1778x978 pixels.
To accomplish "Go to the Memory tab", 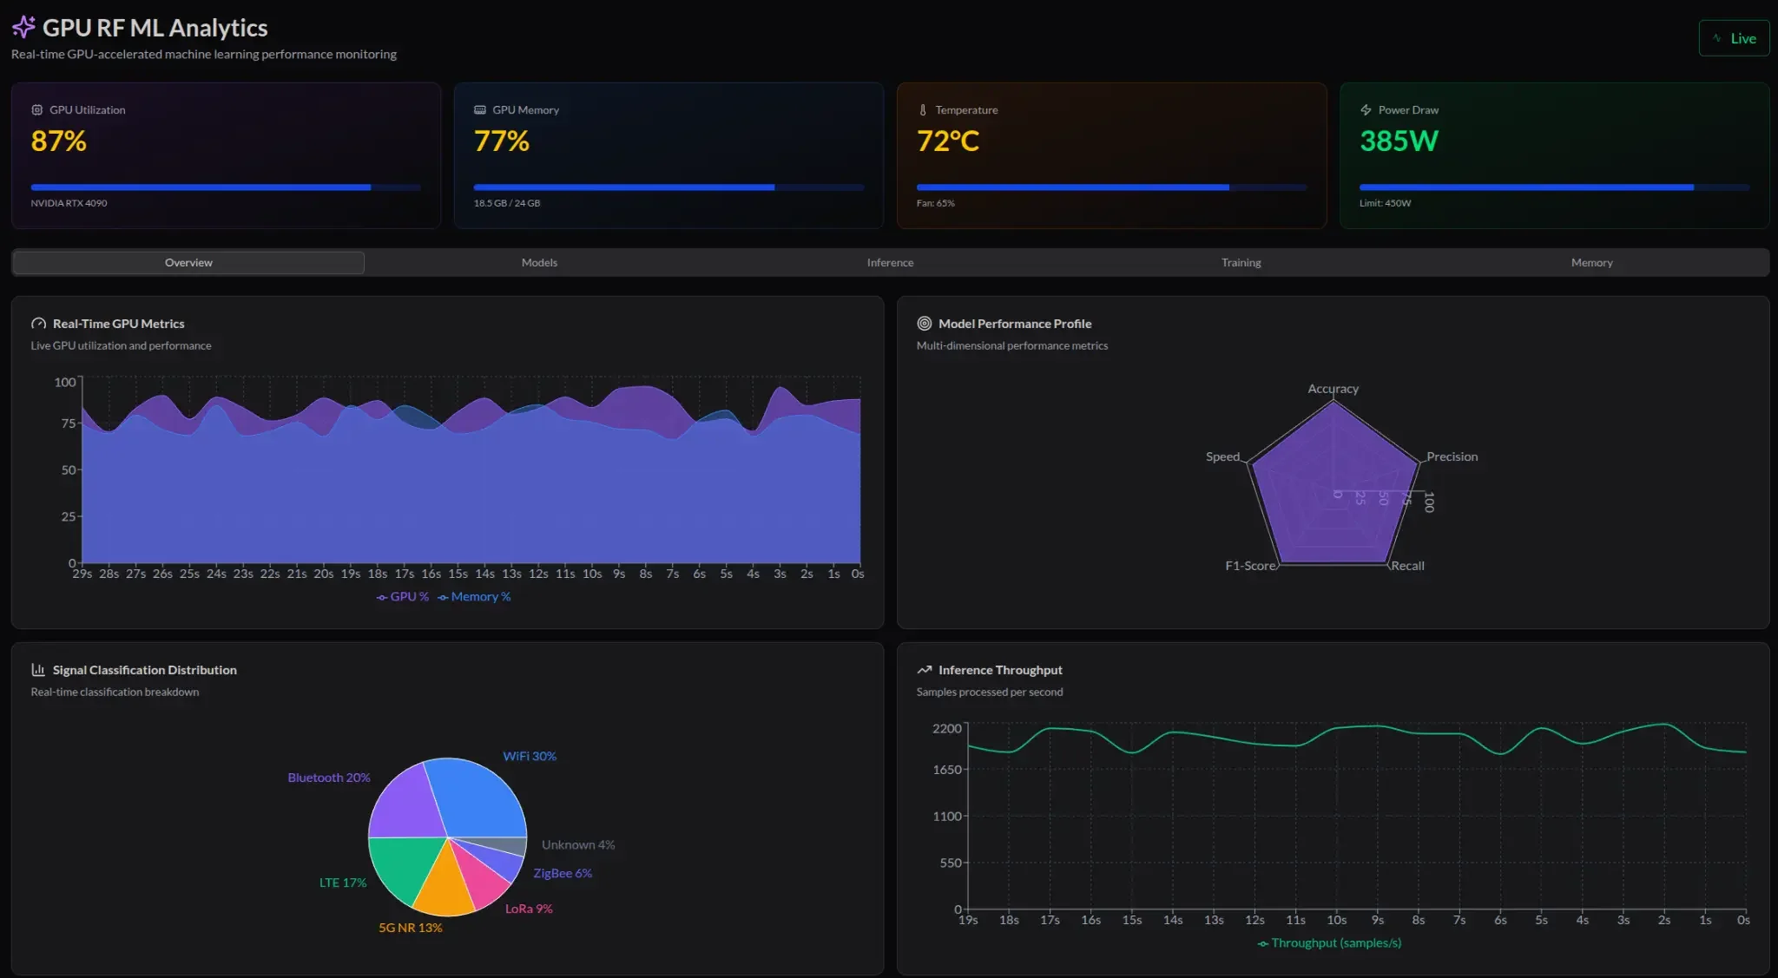I will [x=1591, y=263].
